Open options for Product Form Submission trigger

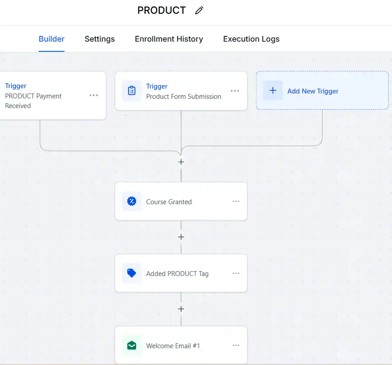click(x=235, y=91)
